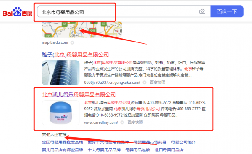Select related search 母婴用品市场前景

click(x=150, y=142)
